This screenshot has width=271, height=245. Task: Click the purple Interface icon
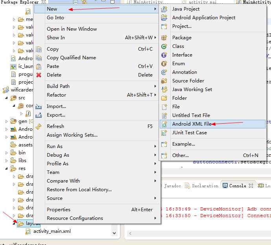[x=164, y=55]
